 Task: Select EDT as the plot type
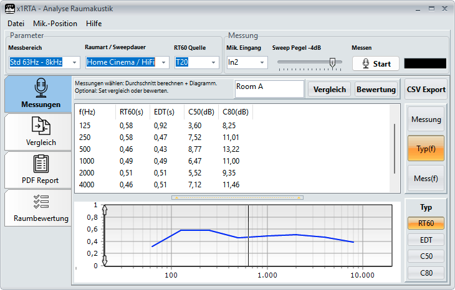tap(426, 240)
